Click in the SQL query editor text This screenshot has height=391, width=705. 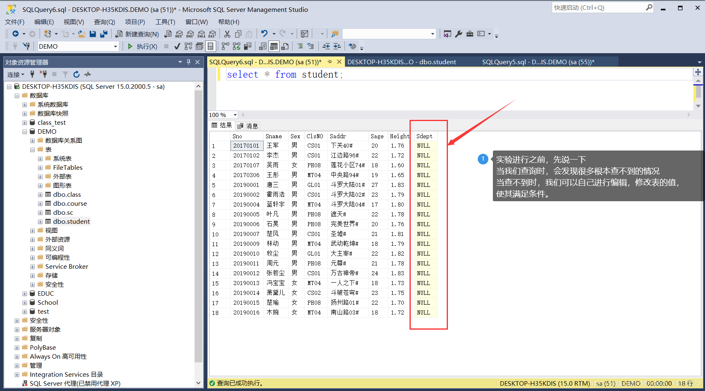coord(285,74)
